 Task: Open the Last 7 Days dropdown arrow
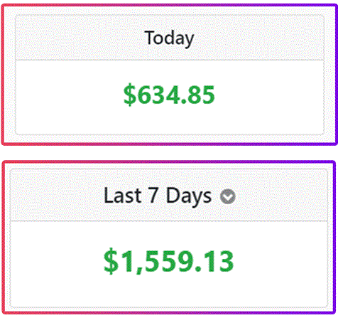click(x=228, y=196)
